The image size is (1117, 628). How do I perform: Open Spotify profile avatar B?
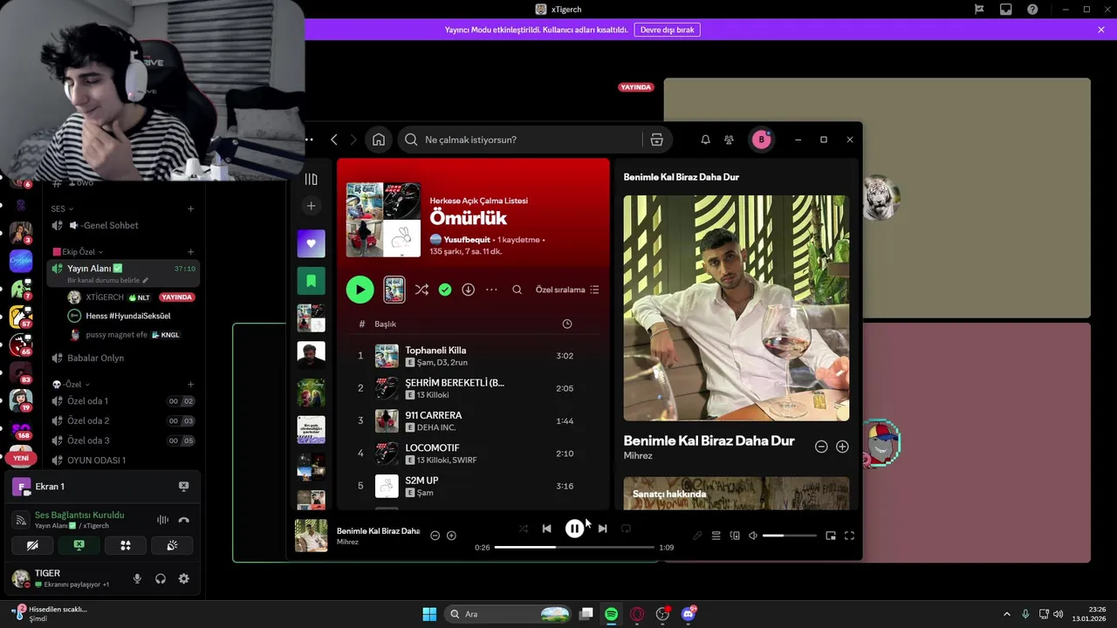tap(761, 140)
